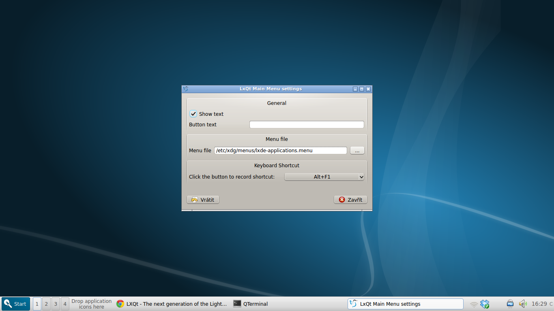The image size is (554, 311).
Task: Click the Vrátit button
Action: coord(203,199)
